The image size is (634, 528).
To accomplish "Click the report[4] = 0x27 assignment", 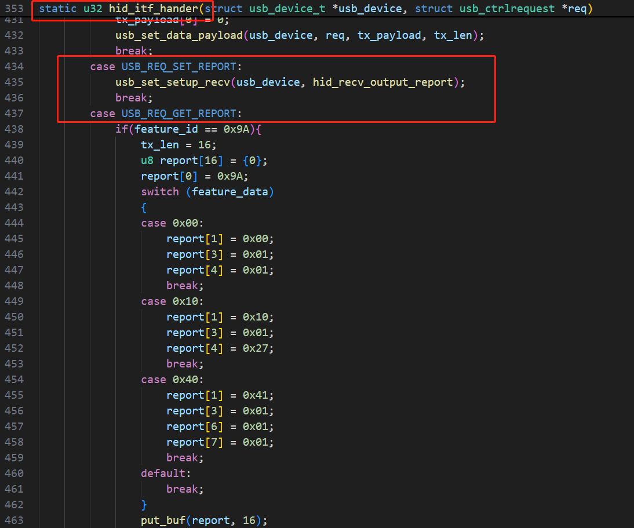I will [220, 348].
